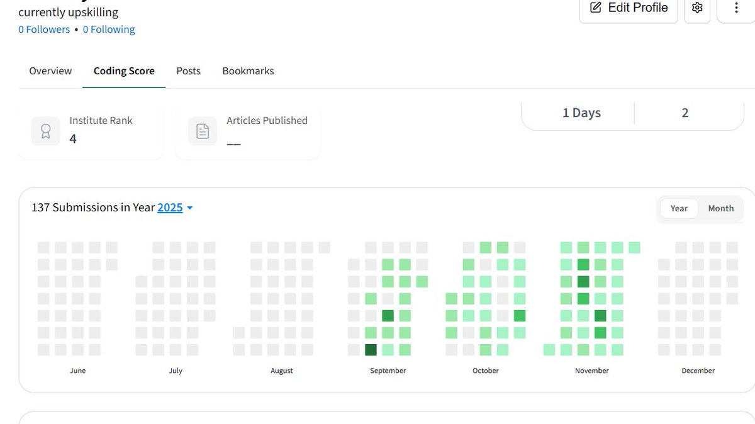Click the darkest green cell in September's bottom row
Image resolution: width=755 pixels, height=424 pixels.
pyautogui.click(x=371, y=350)
